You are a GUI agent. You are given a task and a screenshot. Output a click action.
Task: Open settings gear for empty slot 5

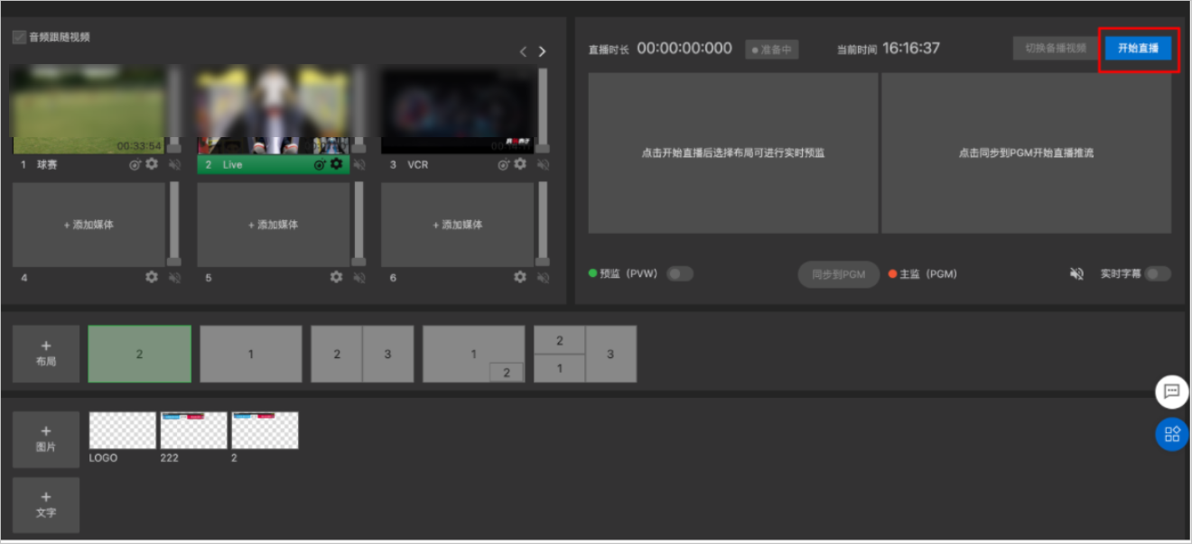click(x=336, y=277)
